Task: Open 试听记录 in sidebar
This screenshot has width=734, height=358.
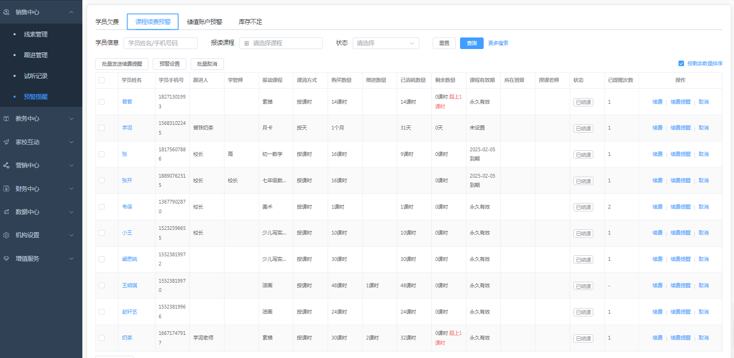Action: [36, 76]
